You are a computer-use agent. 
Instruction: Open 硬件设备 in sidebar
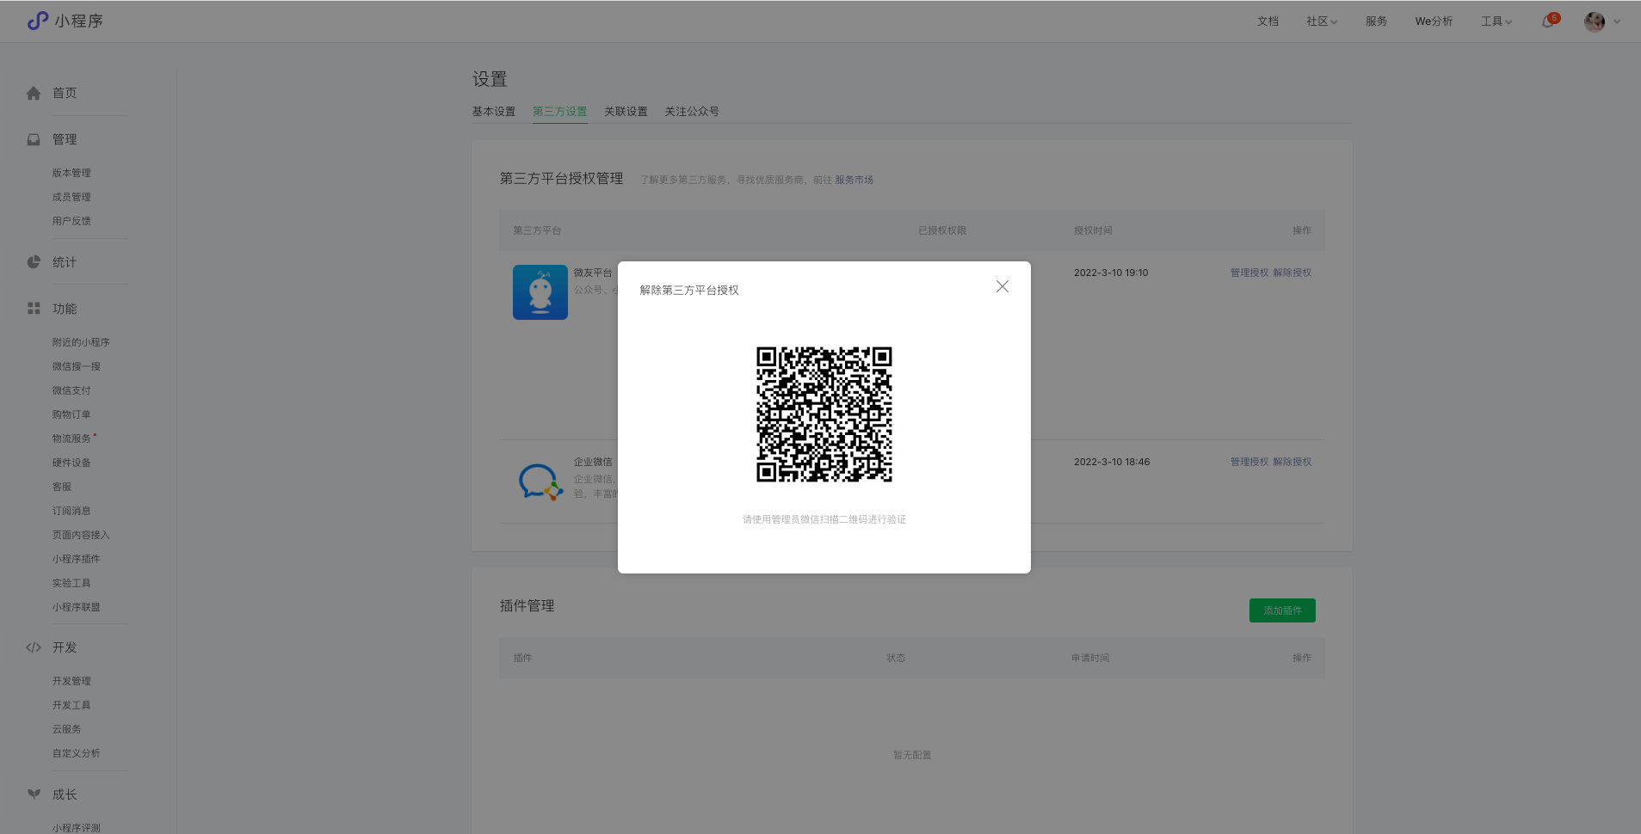(x=71, y=463)
